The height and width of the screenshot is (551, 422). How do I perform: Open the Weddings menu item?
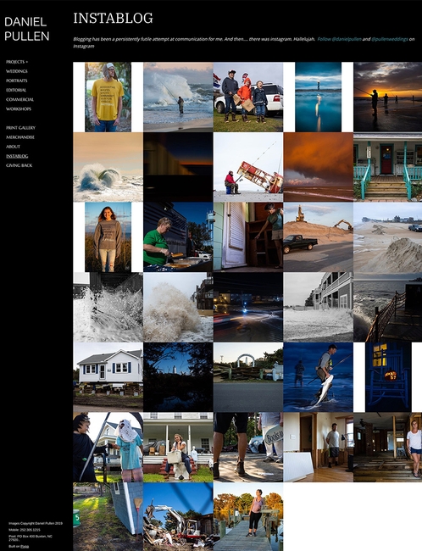pyautogui.click(x=16, y=71)
